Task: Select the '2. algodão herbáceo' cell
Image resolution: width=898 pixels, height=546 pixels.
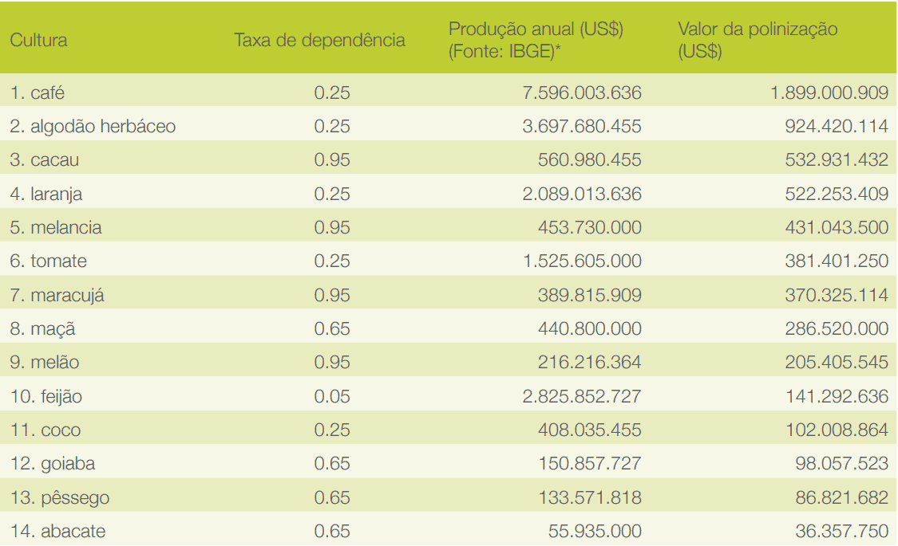Action: (x=93, y=127)
